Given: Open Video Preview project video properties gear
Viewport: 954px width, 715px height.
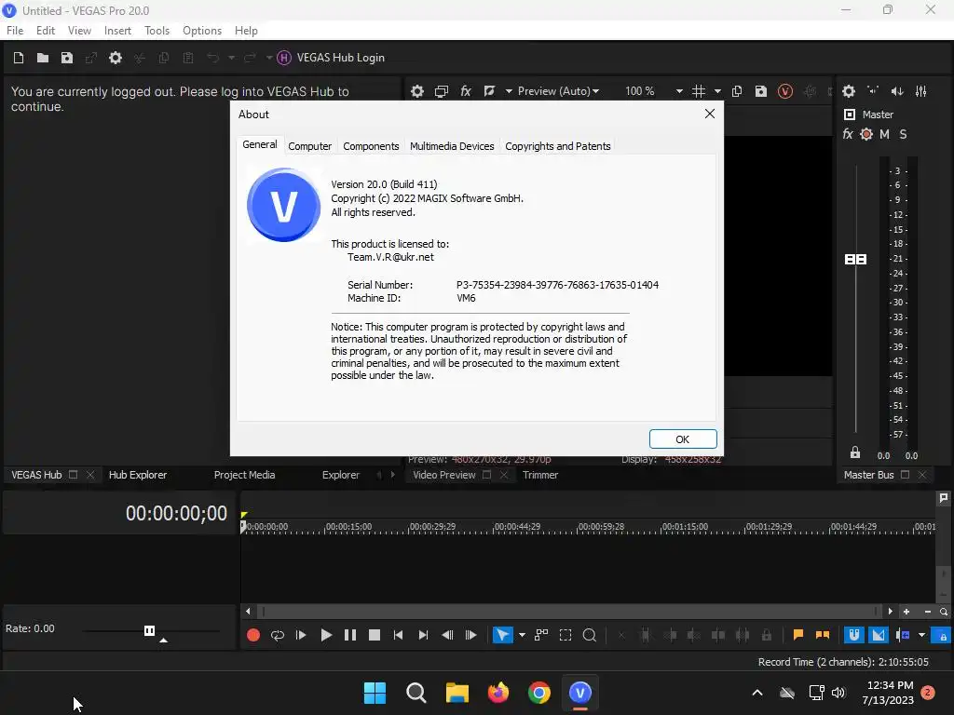Looking at the screenshot, I should tap(417, 91).
